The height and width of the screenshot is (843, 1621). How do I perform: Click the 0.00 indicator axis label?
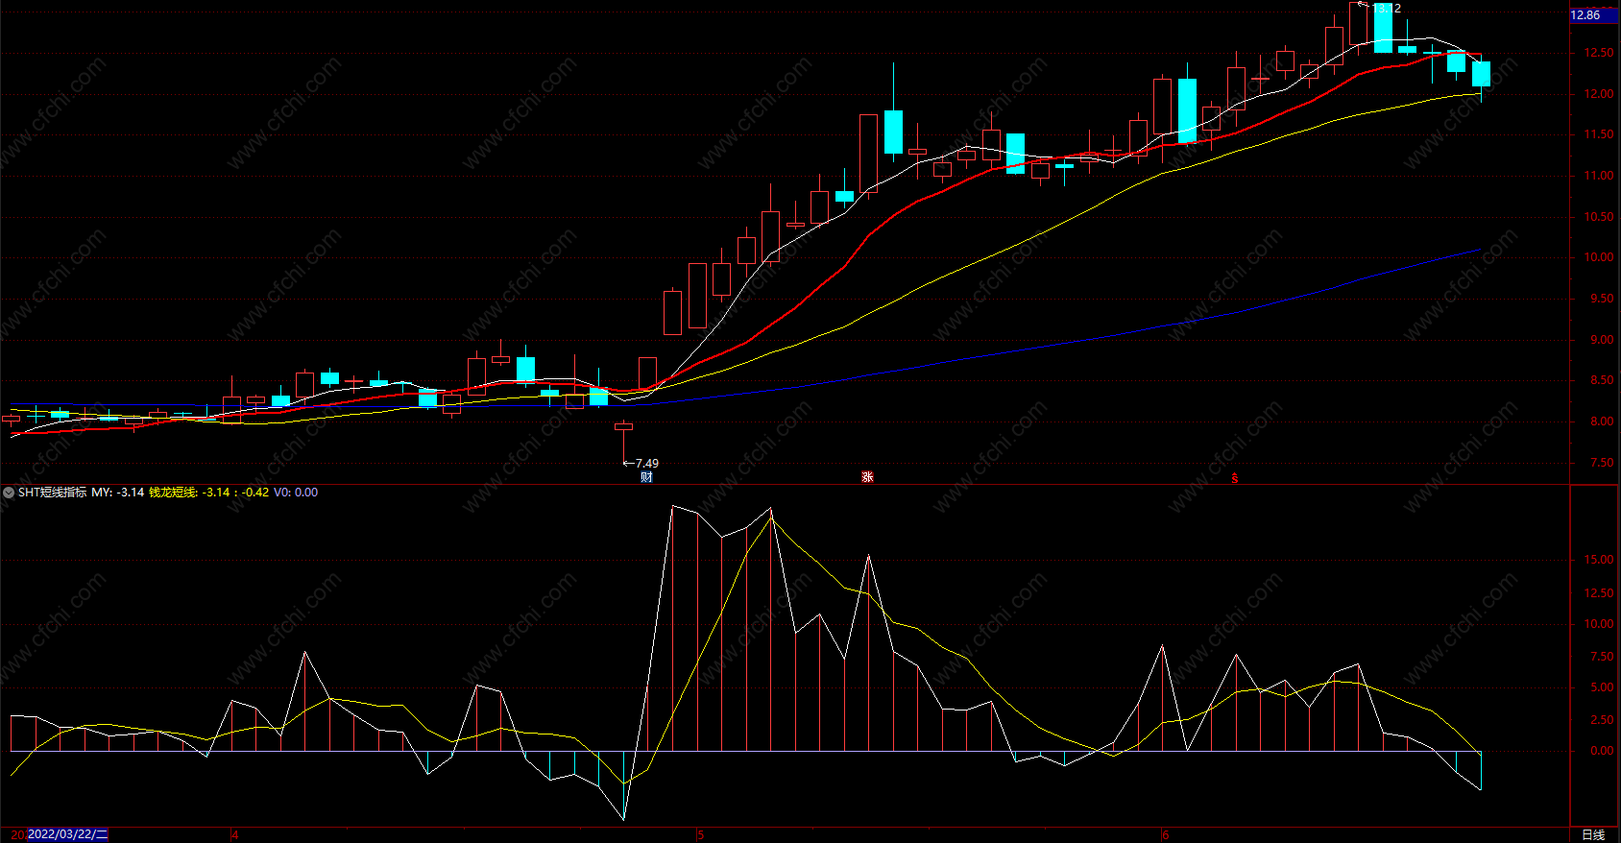[1602, 751]
